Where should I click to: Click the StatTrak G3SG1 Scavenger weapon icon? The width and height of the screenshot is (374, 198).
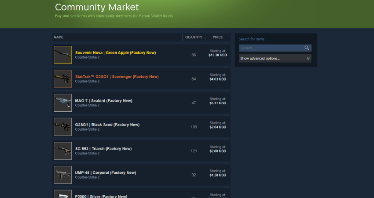coord(62,79)
